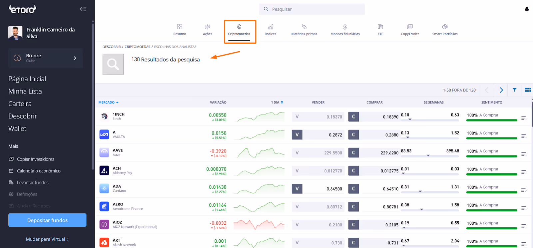Viewport: 533px width, 248px height.
Task: Open the notifications bell
Action: 527,9
